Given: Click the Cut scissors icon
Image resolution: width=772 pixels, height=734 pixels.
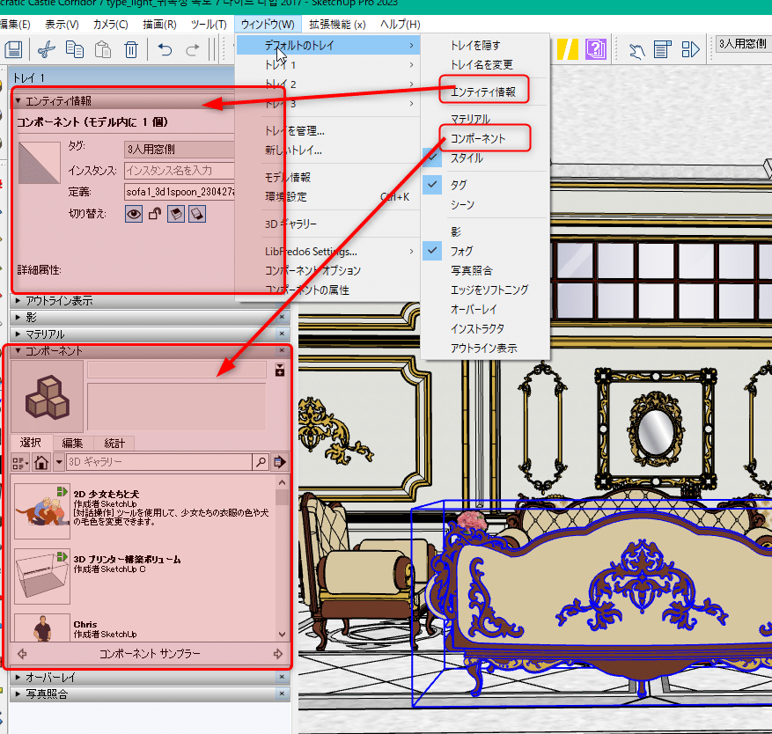Looking at the screenshot, I should click(x=46, y=49).
